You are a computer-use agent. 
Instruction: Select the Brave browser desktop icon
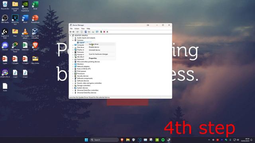[35, 46]
